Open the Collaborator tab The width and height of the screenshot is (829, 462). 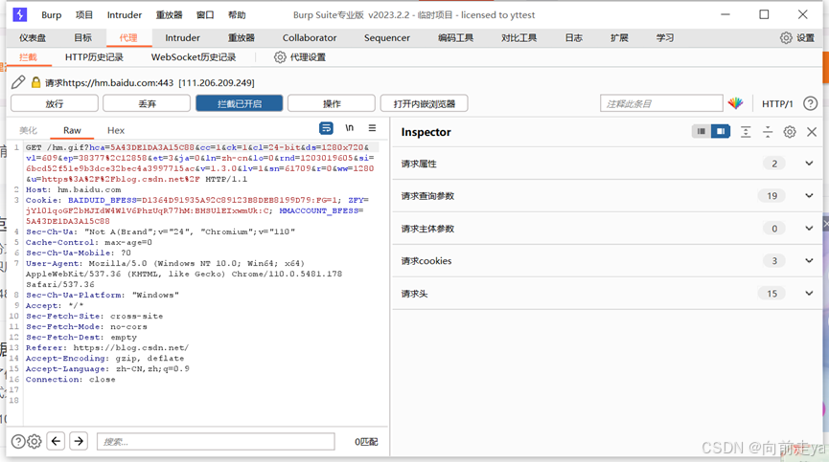coord(310,38)
